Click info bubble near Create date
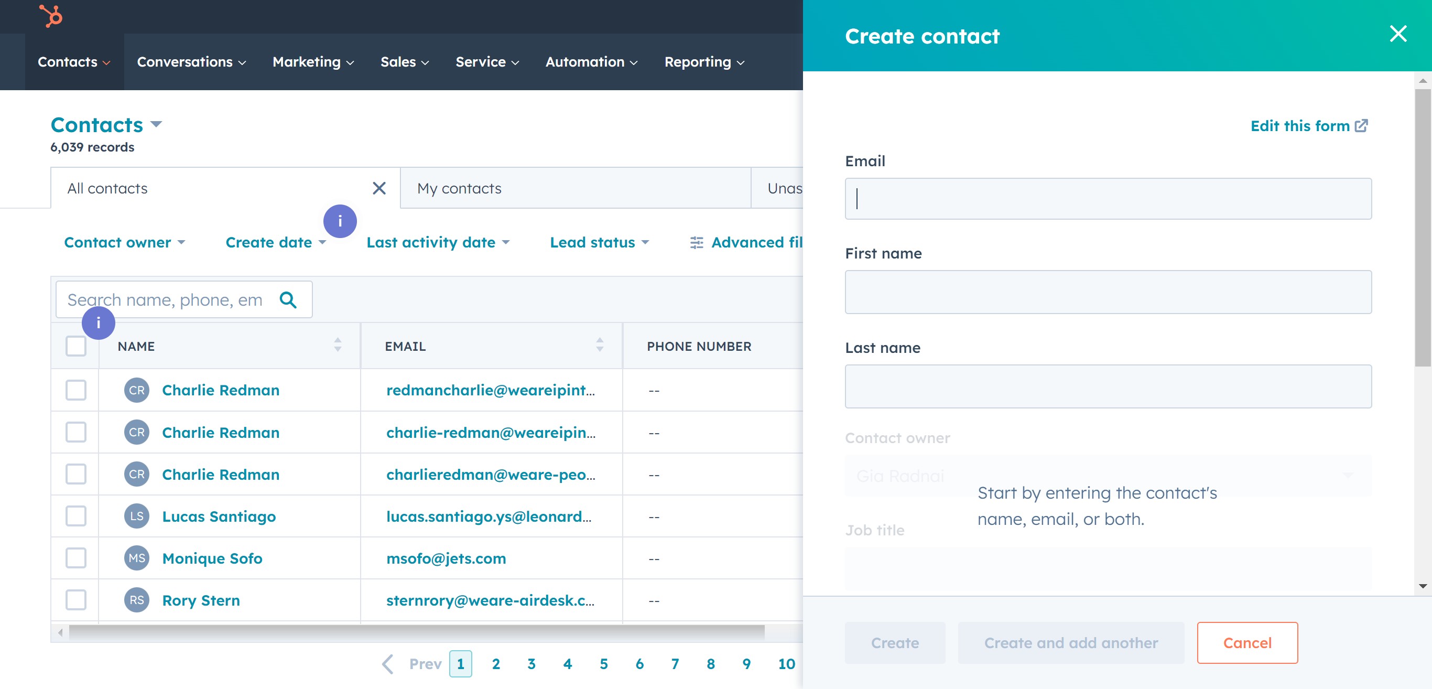 (x=340, y=221)
